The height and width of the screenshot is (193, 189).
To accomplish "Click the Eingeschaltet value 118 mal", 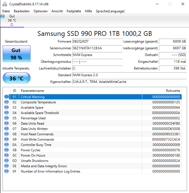I will pyautogui.click(x=173, y=62).
